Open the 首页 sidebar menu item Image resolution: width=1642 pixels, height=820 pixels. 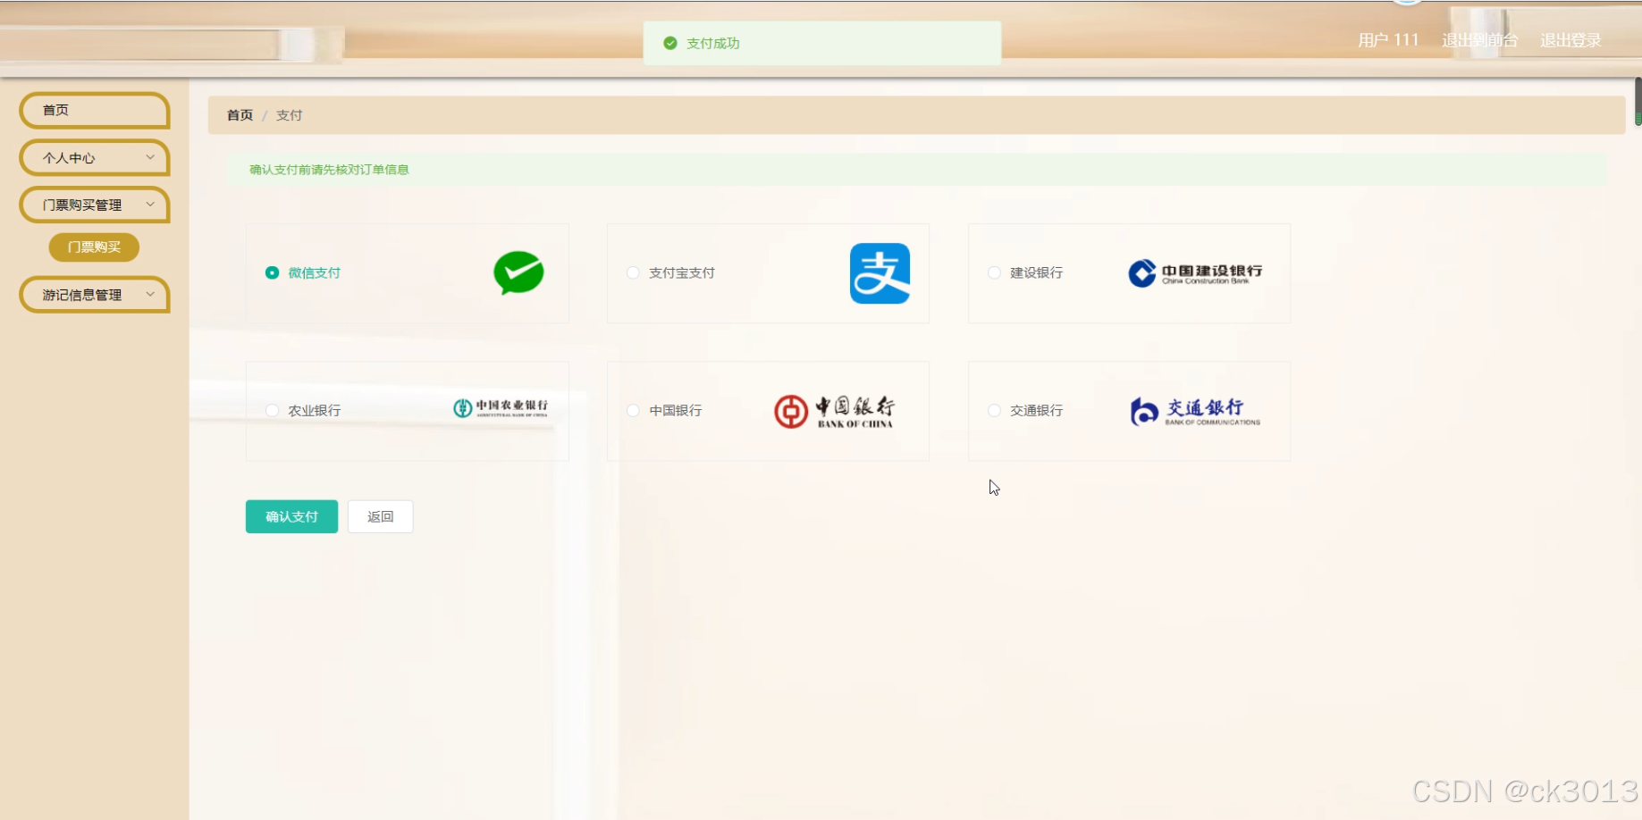tap(95, 110)
